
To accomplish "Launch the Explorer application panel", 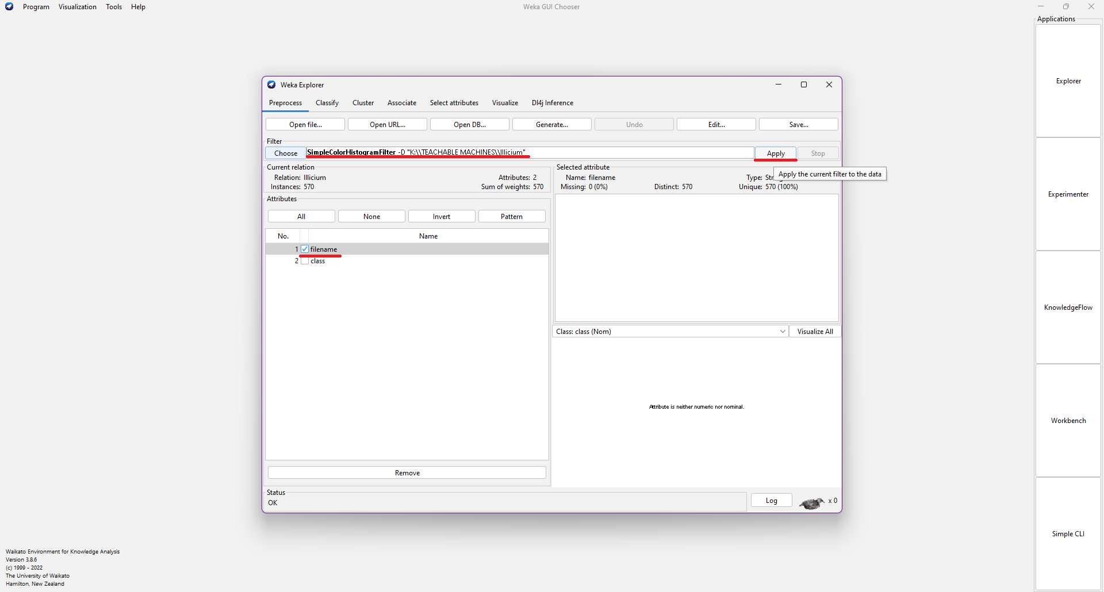I will (x=1068, y=81).
